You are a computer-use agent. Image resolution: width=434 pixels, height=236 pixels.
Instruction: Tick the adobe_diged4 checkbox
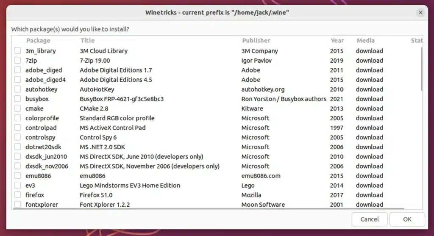(17, 80)
